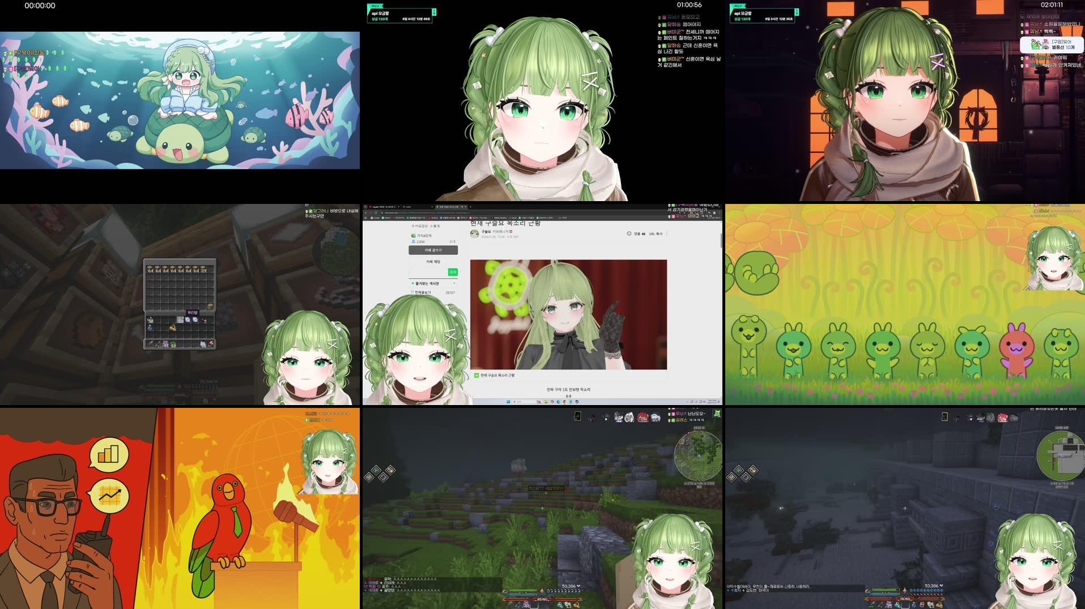Open the 카페 채팅 chat link

(x=433, y=262)
